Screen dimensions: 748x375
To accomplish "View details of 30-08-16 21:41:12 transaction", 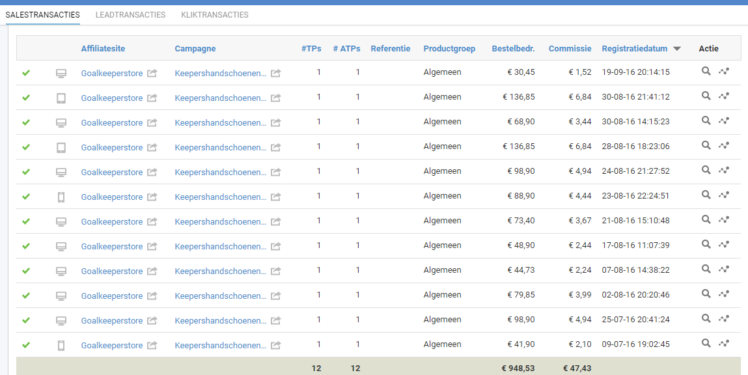I will pyautogui.click(x=706, y=96).
